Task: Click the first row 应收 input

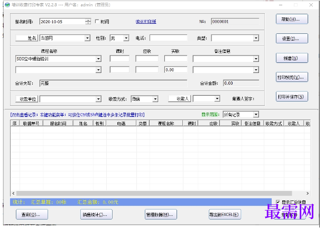Action: 147,59
